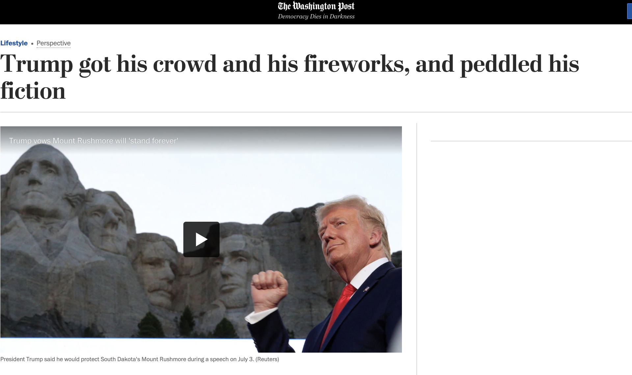Click the word 'fiction' in the headline
The width and height of the screenshot is (632, 375).
[33, 91]
